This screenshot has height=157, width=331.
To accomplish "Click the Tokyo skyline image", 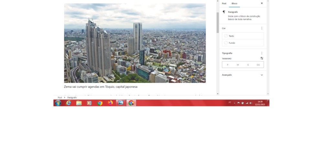I will tap(135, 43).
